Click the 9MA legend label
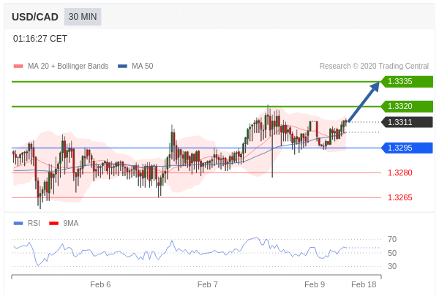 point(70,223)
